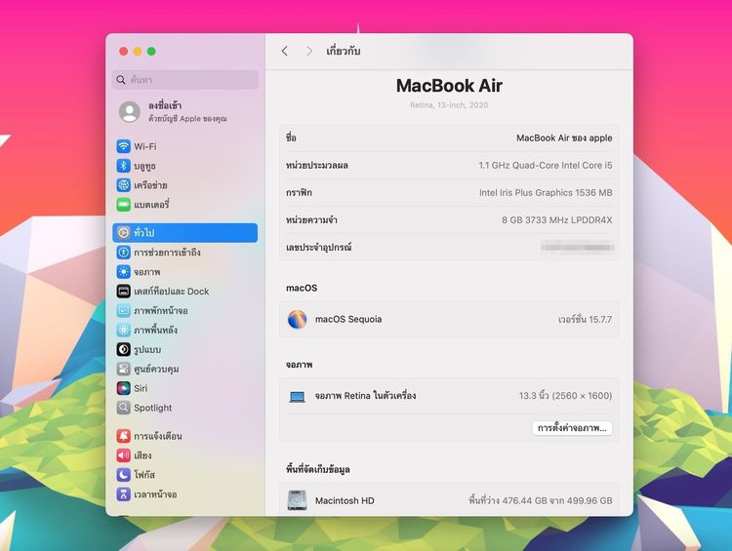732x551 pixels.
Task: Open Appearance (รูปแบบ) icon
Action: [123, 349]
